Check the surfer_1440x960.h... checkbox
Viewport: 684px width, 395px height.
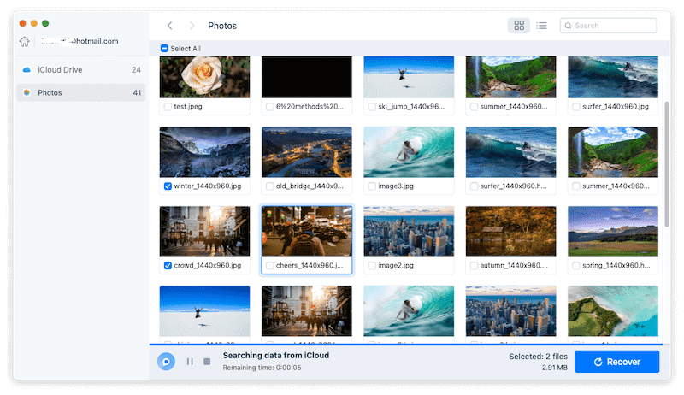[475, 186]
